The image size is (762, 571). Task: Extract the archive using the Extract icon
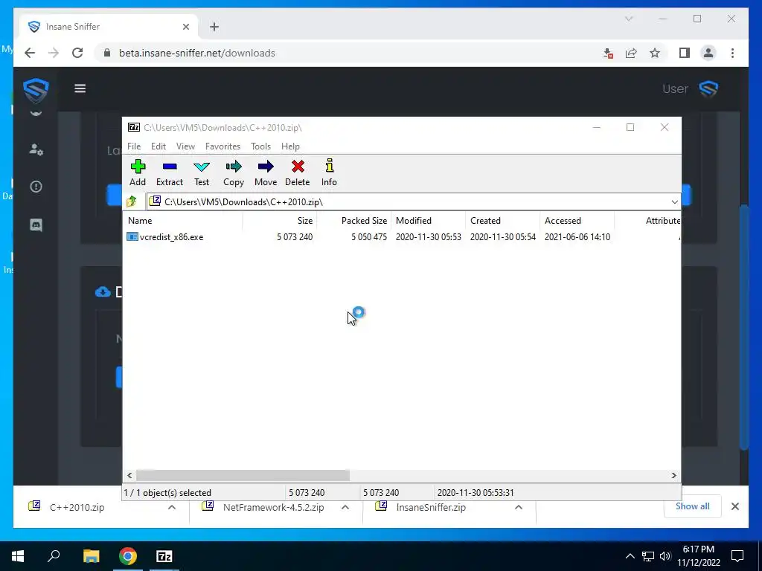click(170, 167)
